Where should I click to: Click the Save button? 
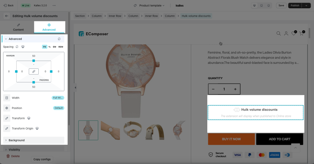tap(281, 5)
